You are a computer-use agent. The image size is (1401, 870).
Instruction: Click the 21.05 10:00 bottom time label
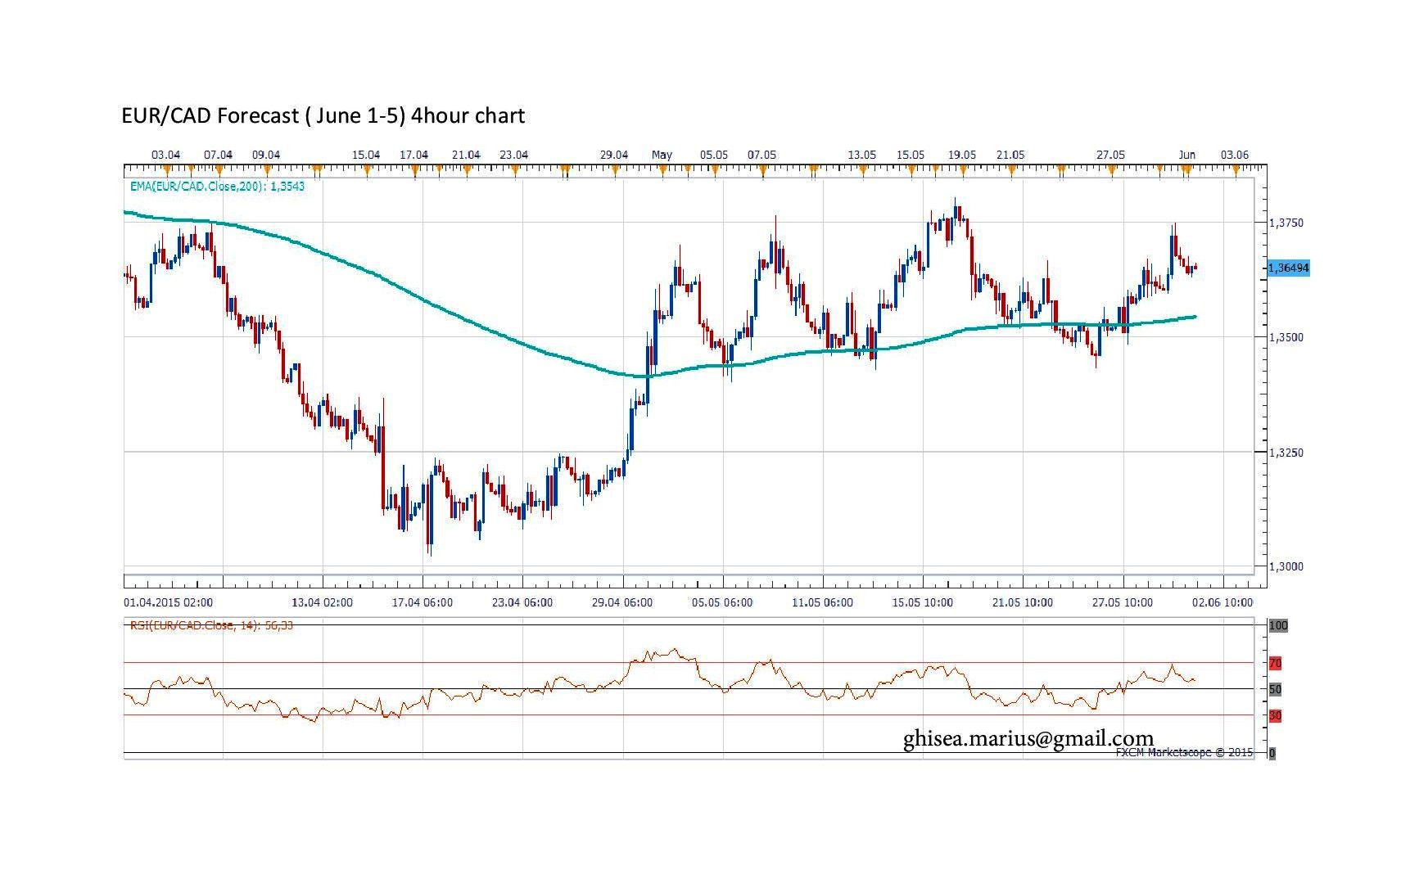pos(1022,602)
